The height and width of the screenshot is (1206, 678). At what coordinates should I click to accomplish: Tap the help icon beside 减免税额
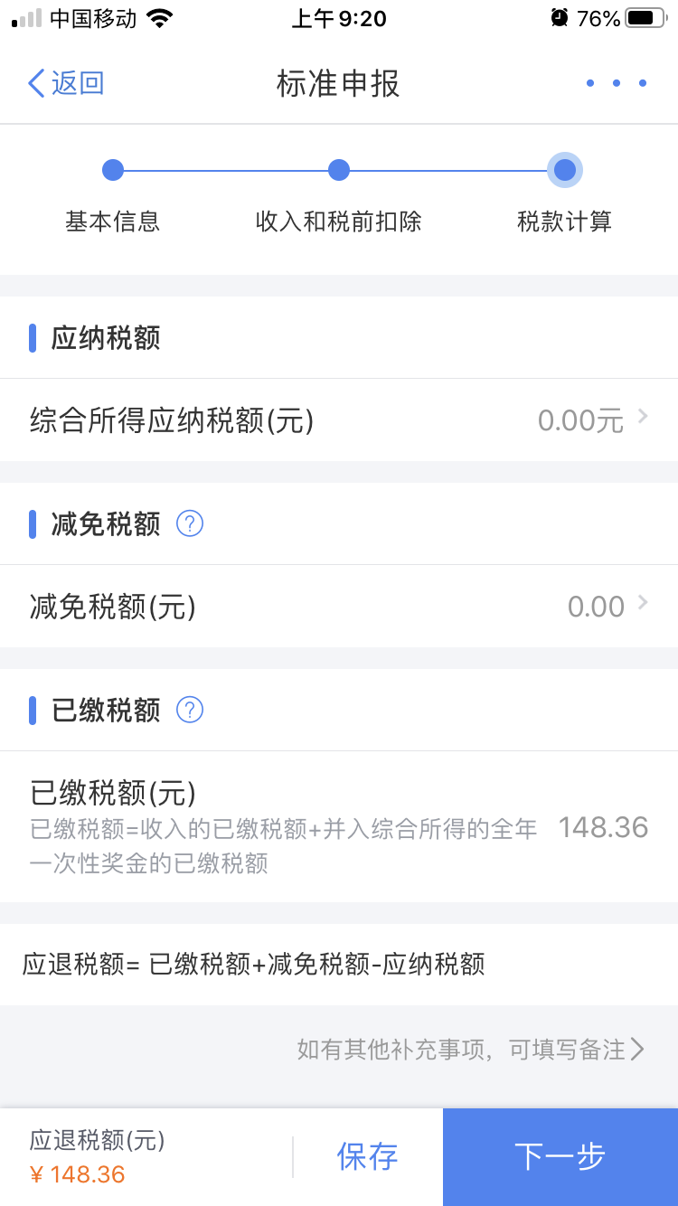point(190,523)
